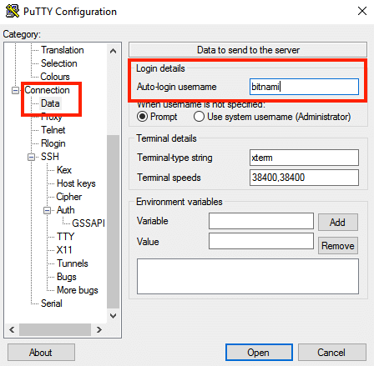Image resolution: width=374 pixels, height=366 pixels.
Task: Select the Data category
Action: coord(50,103)
